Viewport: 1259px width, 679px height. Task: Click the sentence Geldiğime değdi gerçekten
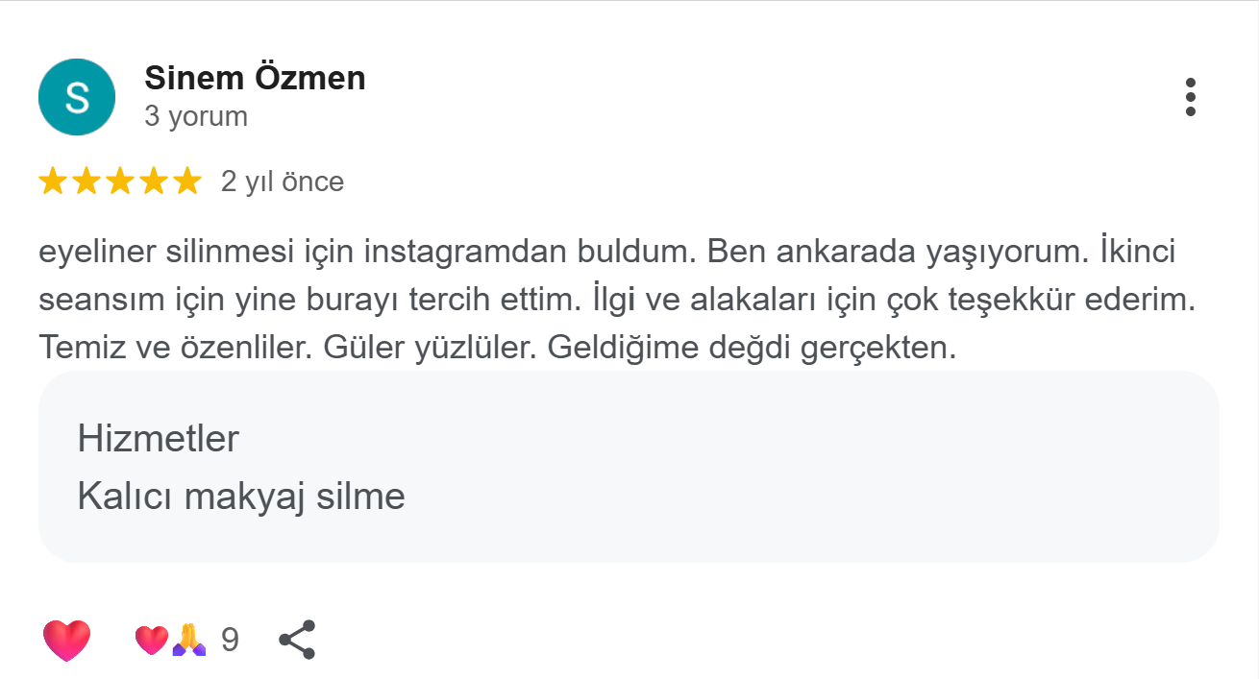click(x=753, y=348)
